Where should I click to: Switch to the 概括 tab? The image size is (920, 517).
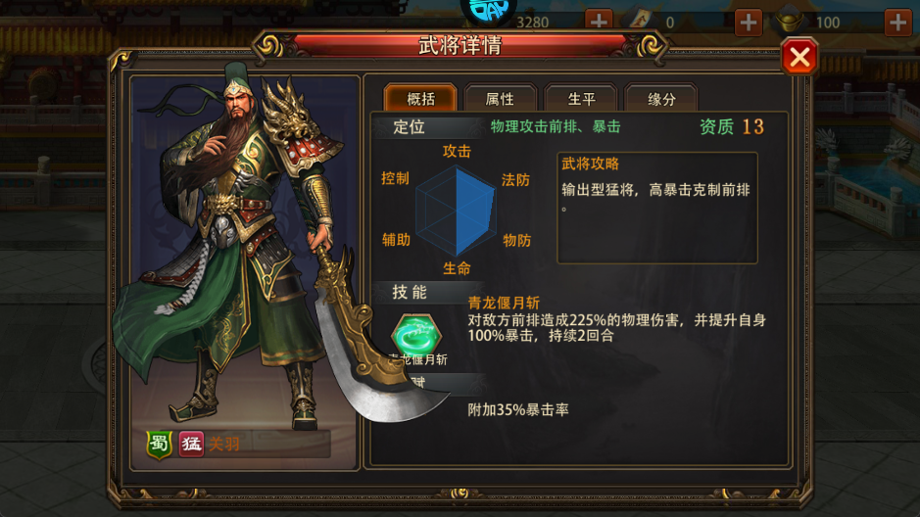pos(420,98)
